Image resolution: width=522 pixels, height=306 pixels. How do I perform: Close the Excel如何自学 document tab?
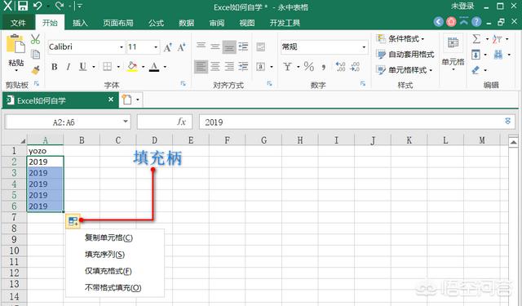tap(111, 100)
